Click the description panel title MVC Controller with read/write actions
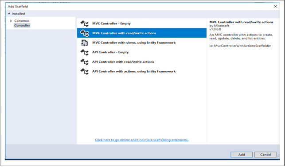Image resolution: width=285 pixels, height=167 pixels. [241, 22]
